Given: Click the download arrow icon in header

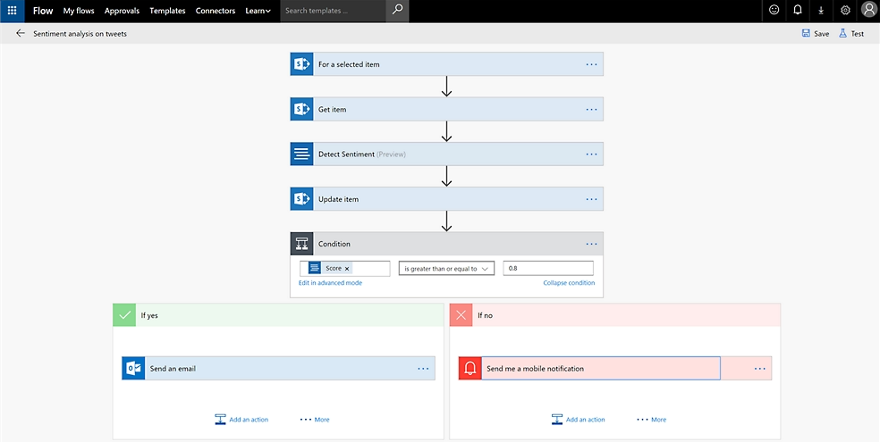Looking at the screenshot, I should click(x=821, y=11).
